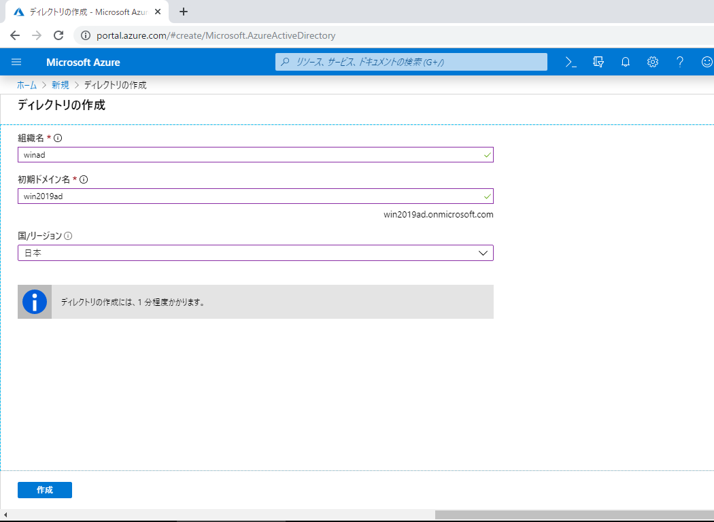Select the ディレクトリの作成 browser tab
714x522 pixels.
coord(87,12)
